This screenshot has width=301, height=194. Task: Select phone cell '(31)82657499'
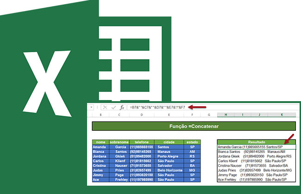(x=142, y=170)
